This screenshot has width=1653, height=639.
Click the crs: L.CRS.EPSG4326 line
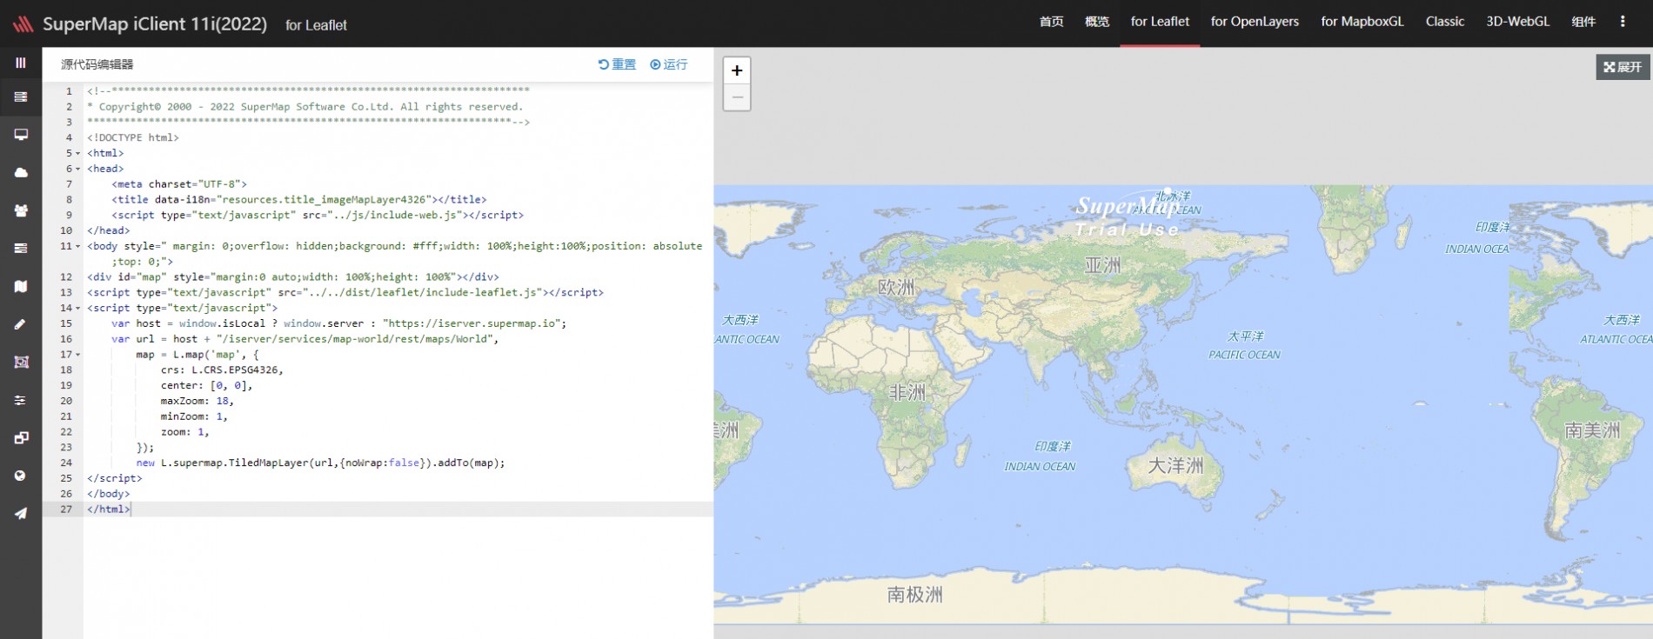pos(223,369)
